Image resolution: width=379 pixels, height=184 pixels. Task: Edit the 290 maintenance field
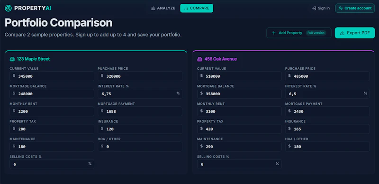point(239,147)
